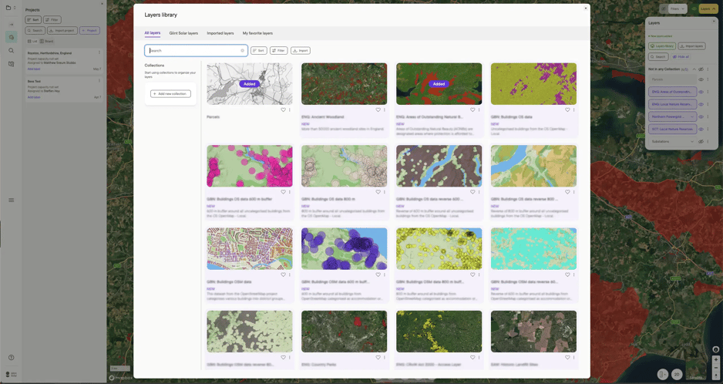Viewport: 723px width, 384px height.
Task: Switch Projects panel to Board view
Action: (46, 41)
